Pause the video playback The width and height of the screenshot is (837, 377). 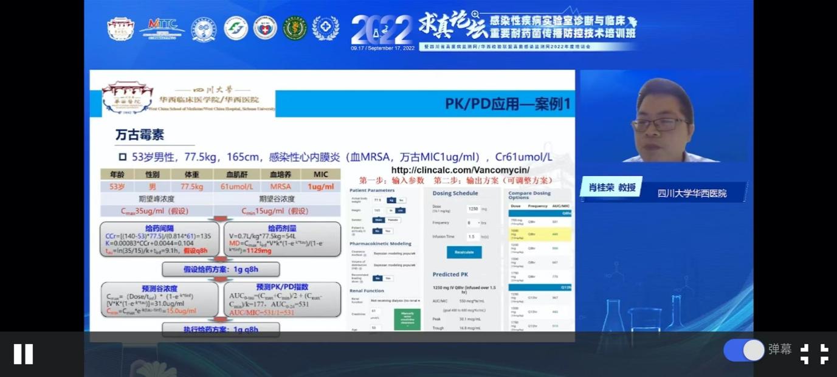click(x=23, y=354)
